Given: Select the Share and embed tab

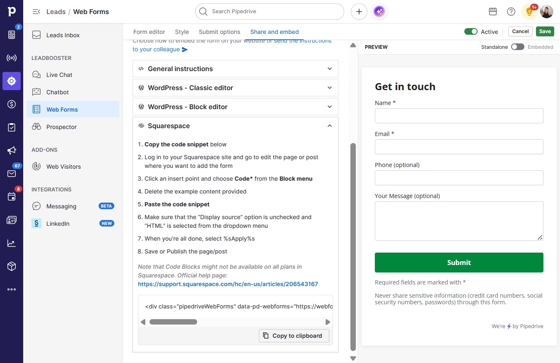Looking at the screenshot, I should 275,32.
